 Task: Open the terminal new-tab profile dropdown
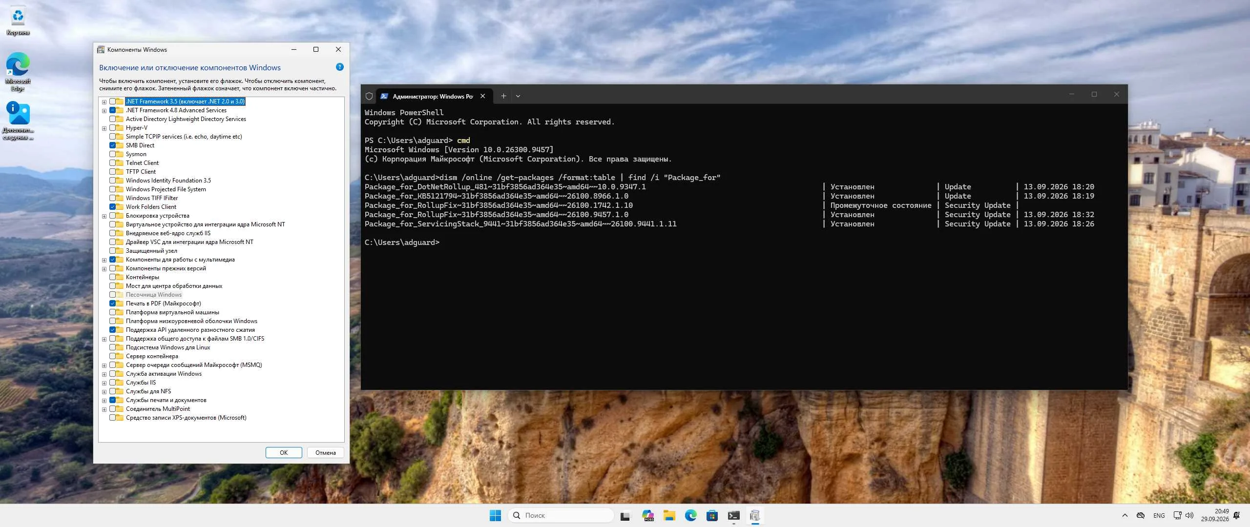click(x=518, y=96)
